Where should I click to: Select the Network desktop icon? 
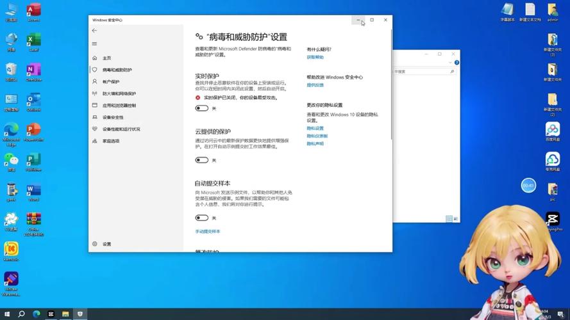click(12, 42)
